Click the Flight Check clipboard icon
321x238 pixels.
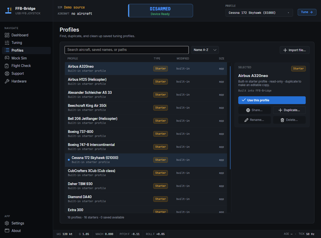tap(7, 66)
